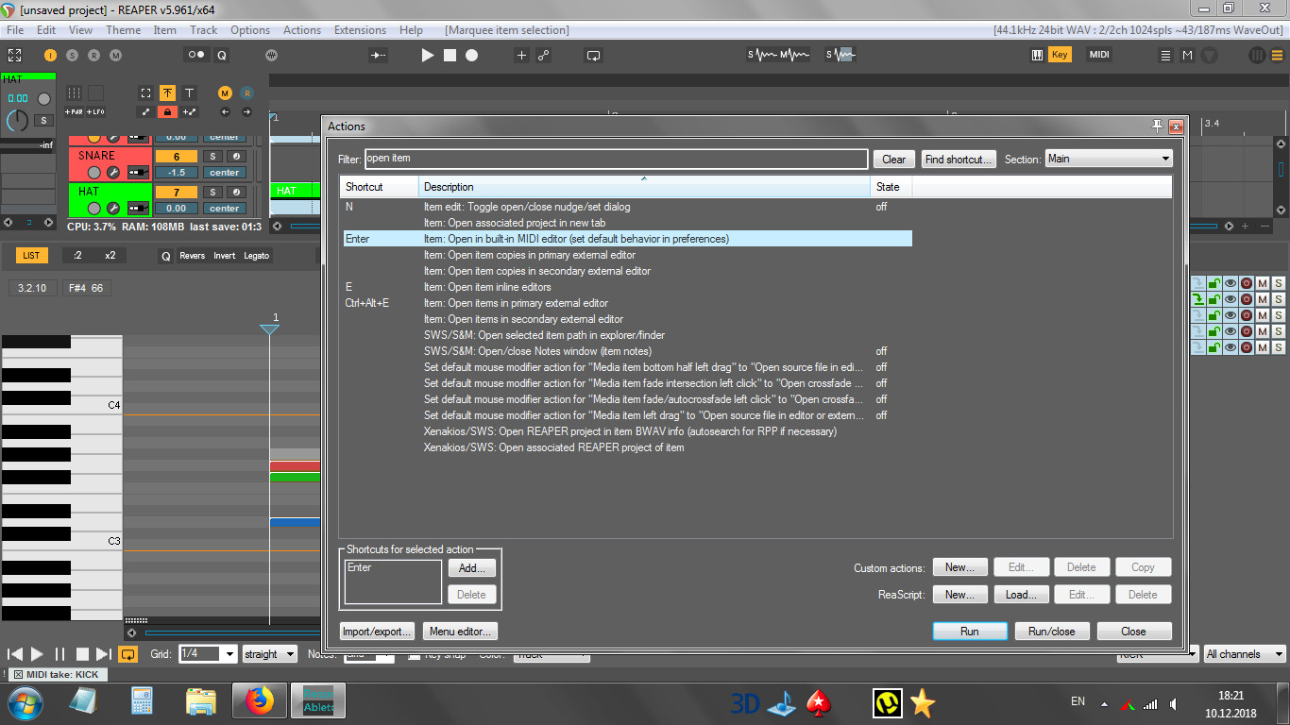The image size is (1290, 725).
Task: Pin the Actions window with pushpin icon
Action: pos(1158,126)
